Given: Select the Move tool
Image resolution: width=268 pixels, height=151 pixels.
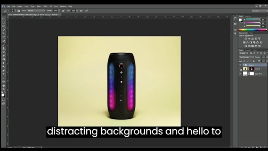Looking at the screenshot, I should 4,19.
